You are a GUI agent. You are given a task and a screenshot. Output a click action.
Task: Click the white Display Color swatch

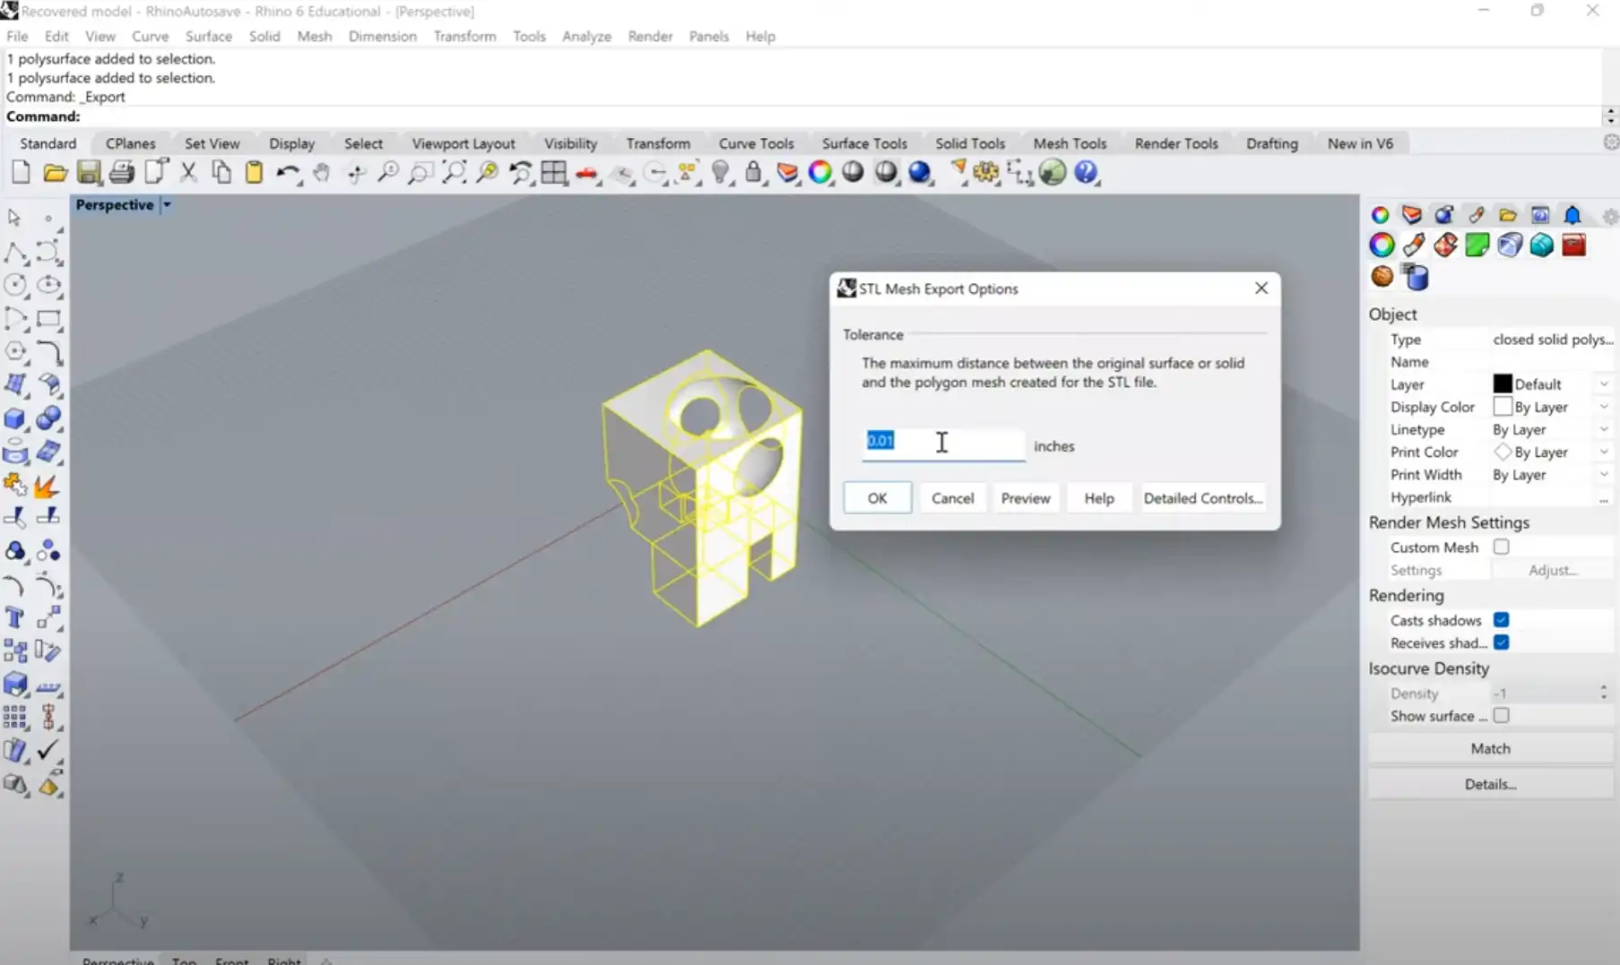(1503, 406)
